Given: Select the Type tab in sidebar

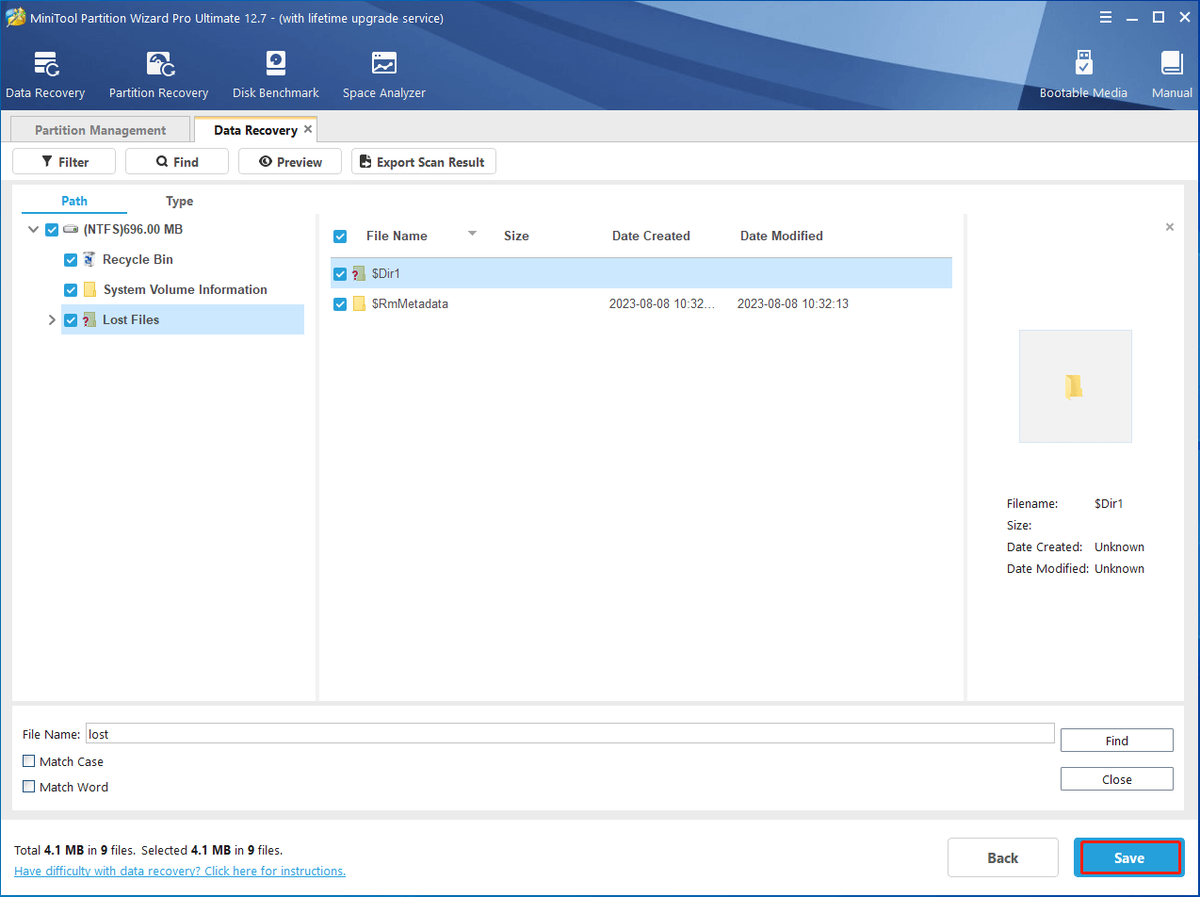Looking at the screenshot, I should tap(179, 201).
